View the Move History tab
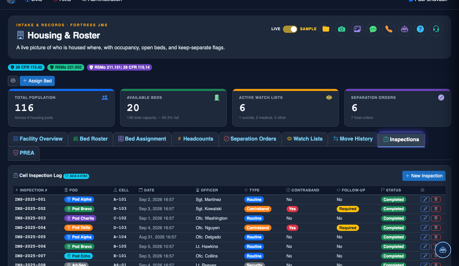The height and width of the screenshot is (266, 459). click(353, 139)
